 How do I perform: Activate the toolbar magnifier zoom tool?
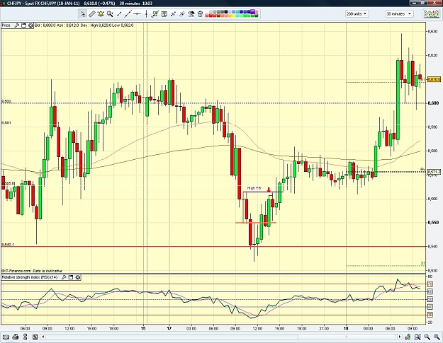[x=110, y=14]
